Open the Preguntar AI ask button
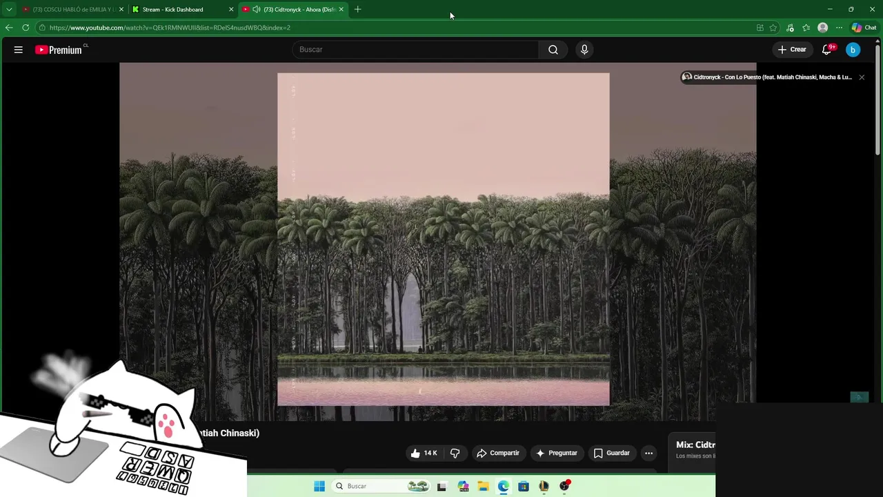 click(556, 453)
